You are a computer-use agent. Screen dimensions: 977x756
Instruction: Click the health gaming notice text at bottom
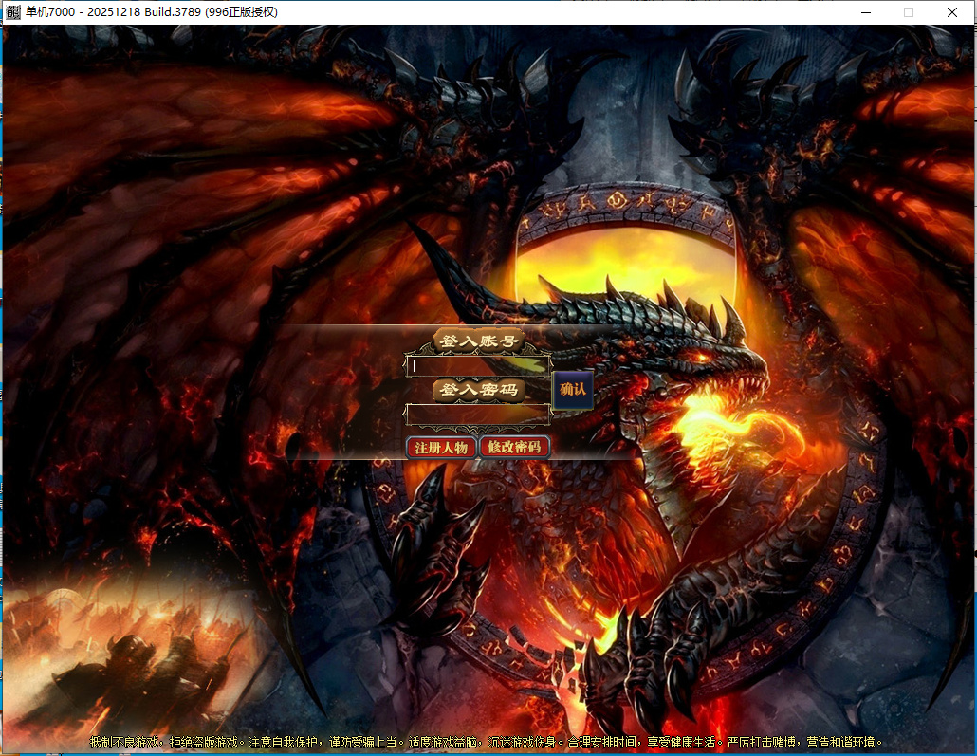[x=488, y=742]
